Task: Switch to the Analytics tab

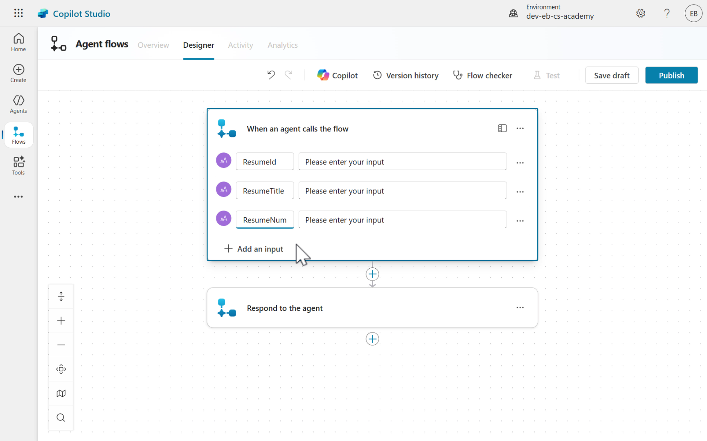Action: (x=282, y=45)
